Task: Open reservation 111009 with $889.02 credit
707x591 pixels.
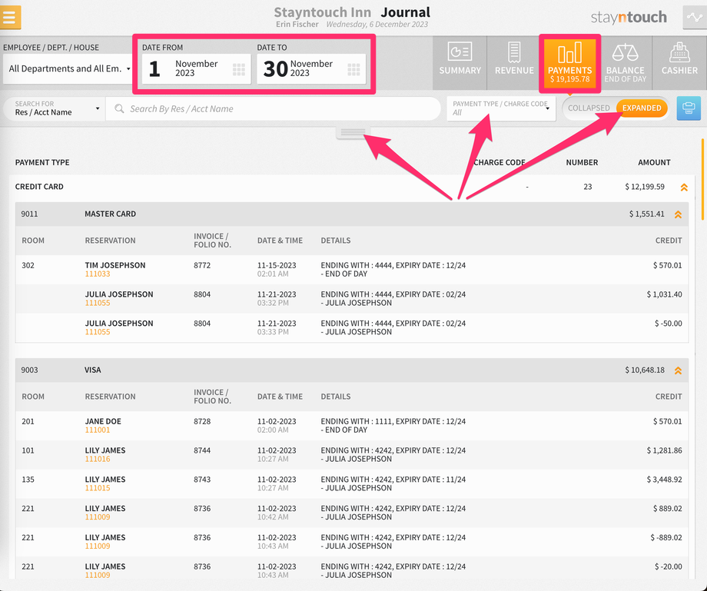Action: (x=98, y=517)
